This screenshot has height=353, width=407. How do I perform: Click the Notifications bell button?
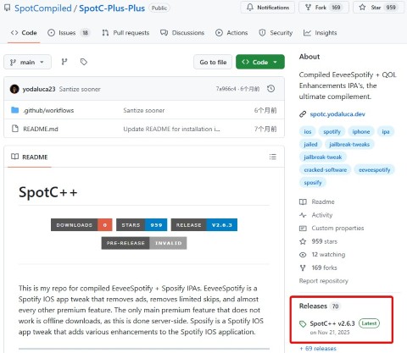[x=268, y=8]
